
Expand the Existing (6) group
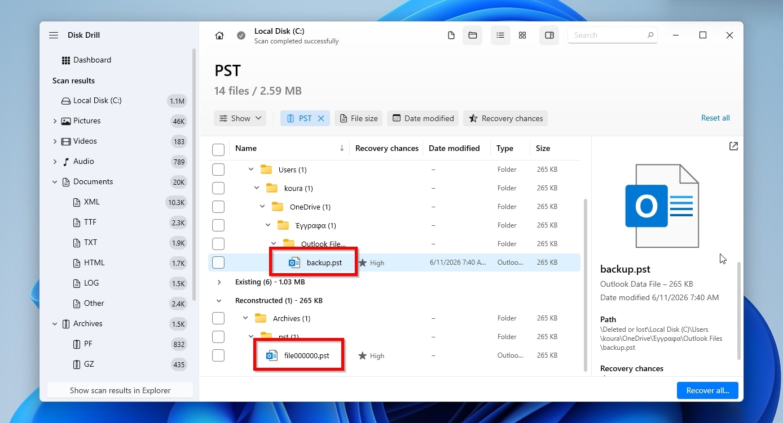(219, 282)
